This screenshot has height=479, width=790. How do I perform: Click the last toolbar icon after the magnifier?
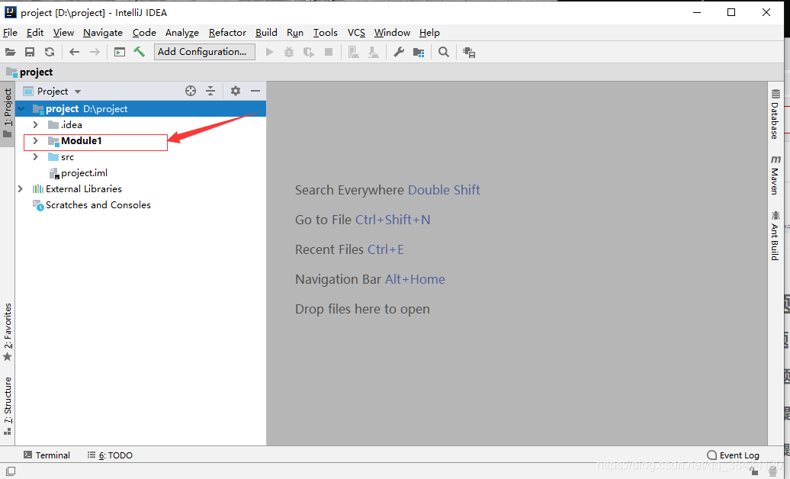[x=469, y=53]
